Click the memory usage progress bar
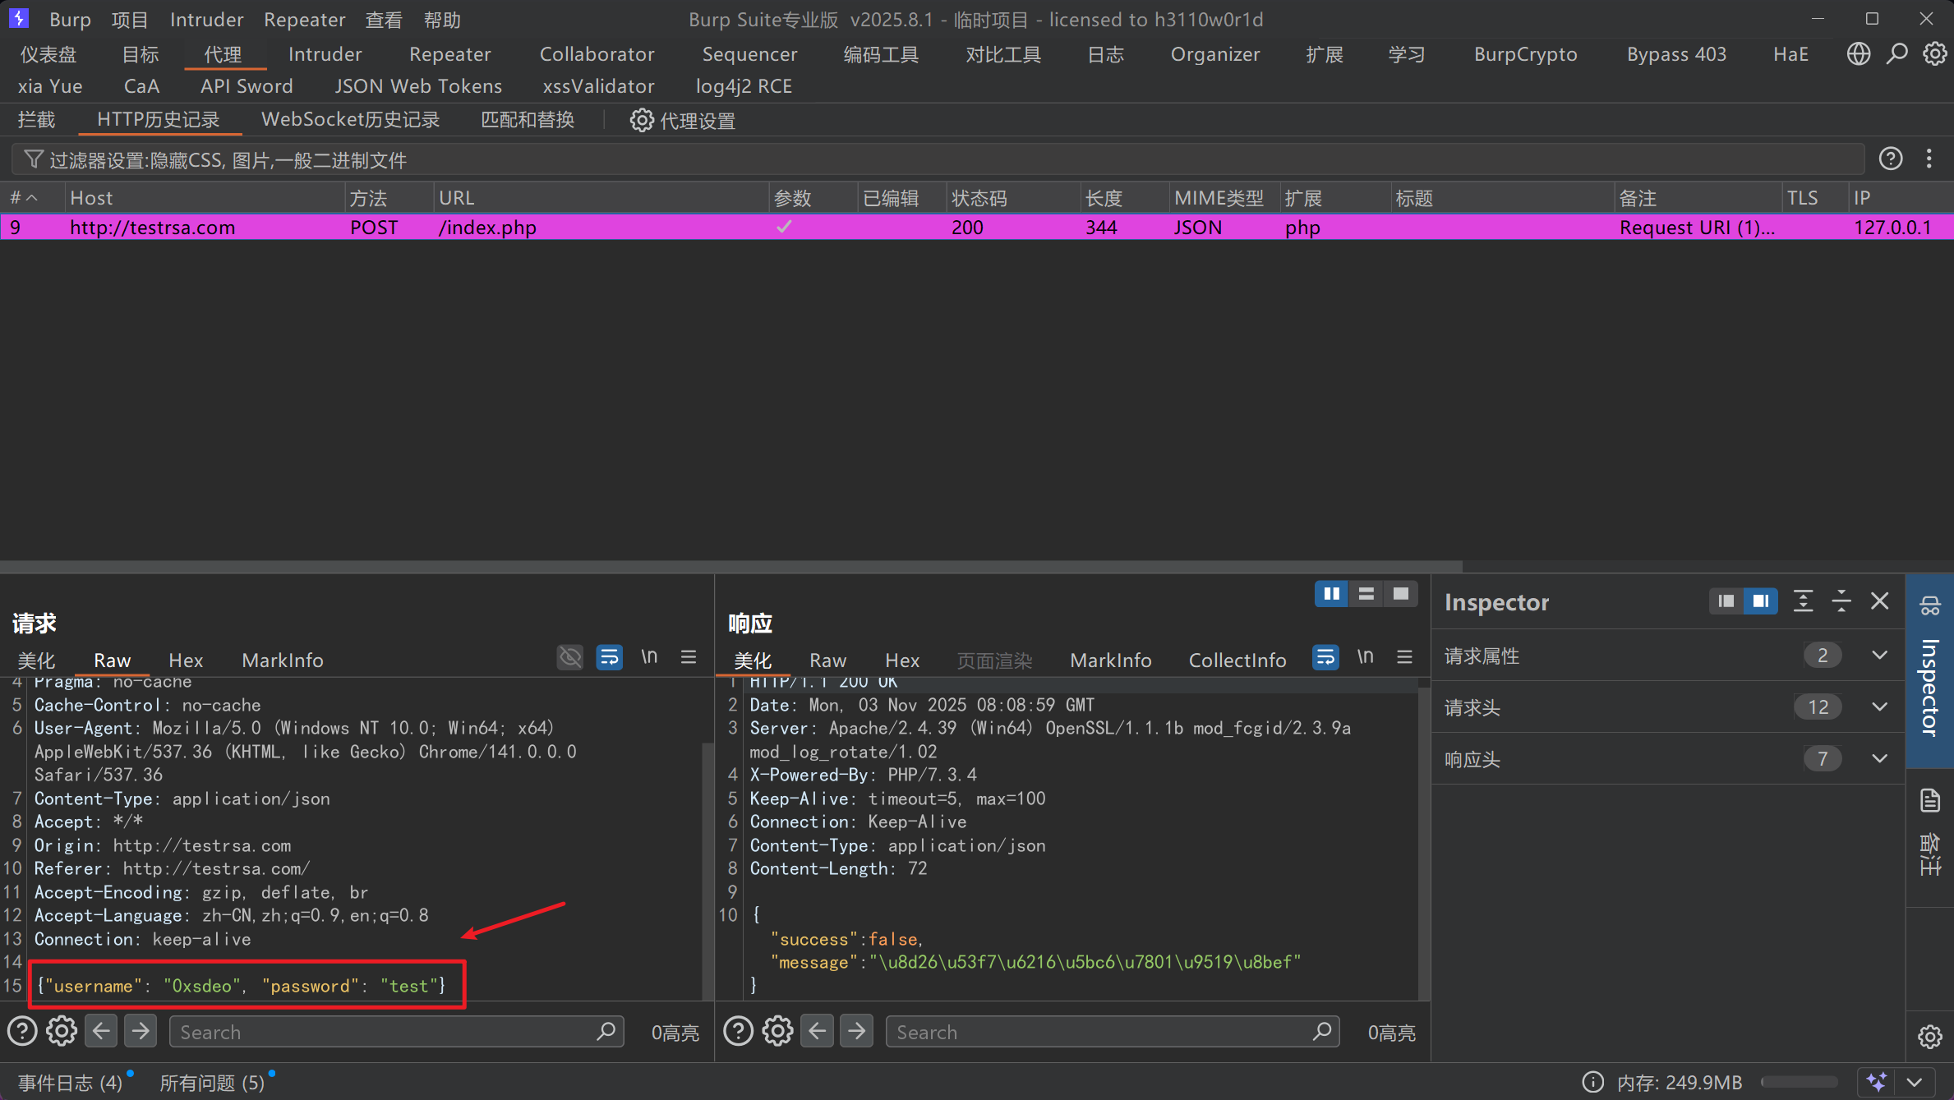The width and height of the screenshot is (1954, 1100). [1799, 1083]
